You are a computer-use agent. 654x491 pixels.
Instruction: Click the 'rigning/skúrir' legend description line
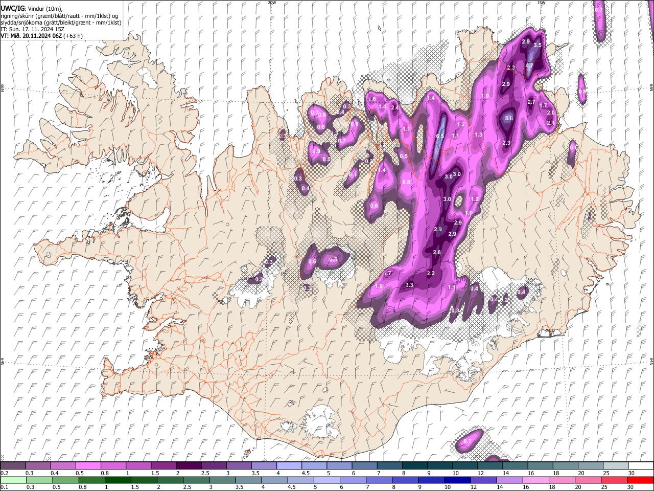(60, 15)
